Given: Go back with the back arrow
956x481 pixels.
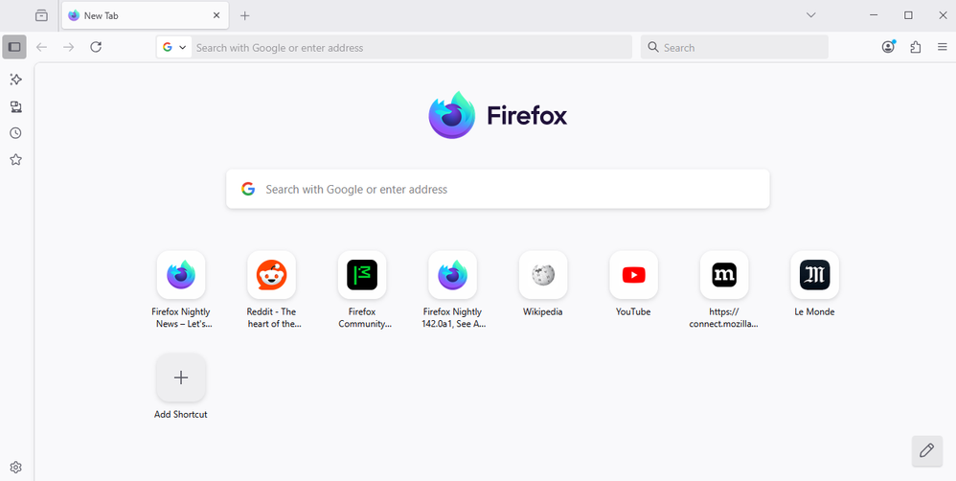Looking at the screenshot, I should point(41,47).
